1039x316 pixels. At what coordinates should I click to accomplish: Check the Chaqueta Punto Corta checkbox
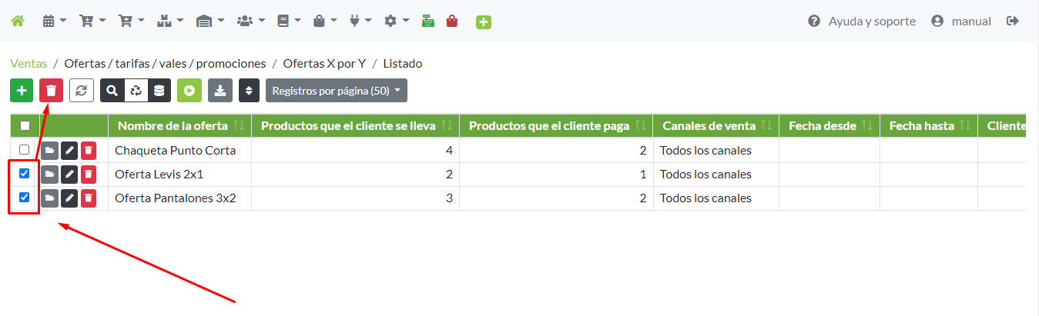click(25, 150)
